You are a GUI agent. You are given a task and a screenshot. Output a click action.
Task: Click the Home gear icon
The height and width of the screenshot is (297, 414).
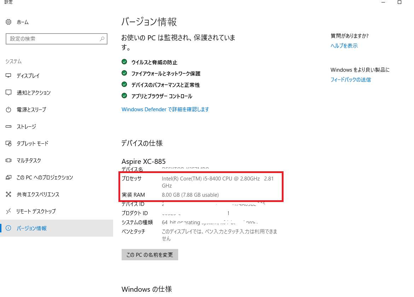pos(8,22)
